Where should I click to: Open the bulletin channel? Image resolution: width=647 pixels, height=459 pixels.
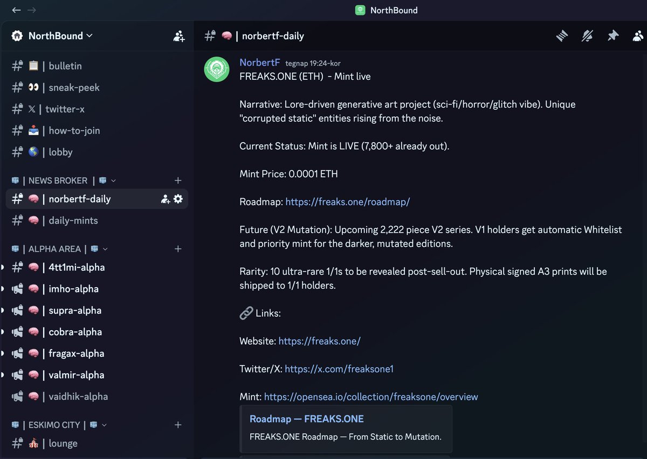click(97, 66)
